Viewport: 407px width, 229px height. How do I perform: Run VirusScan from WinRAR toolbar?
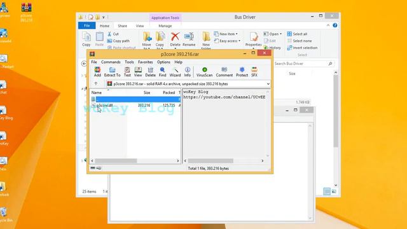204,72
